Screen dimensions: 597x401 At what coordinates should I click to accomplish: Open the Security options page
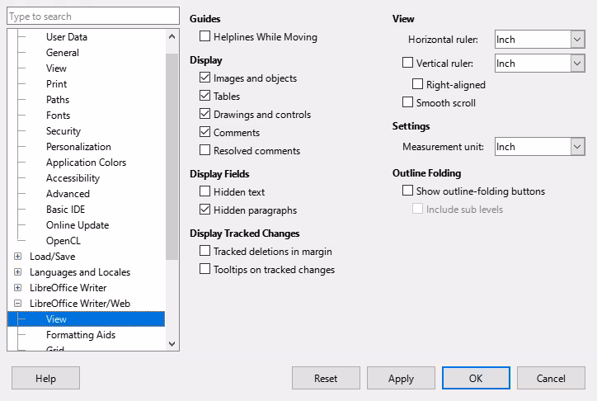click(63, 131)
